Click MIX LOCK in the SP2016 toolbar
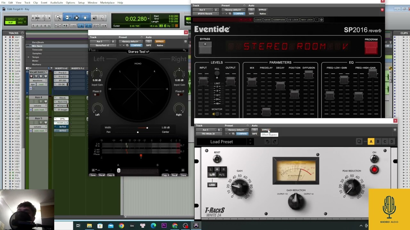 tap(307, 20)
